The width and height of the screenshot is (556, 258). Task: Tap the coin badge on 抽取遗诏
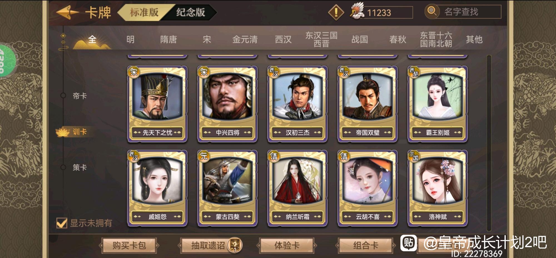pyautogui.click(x=235, y=245)
